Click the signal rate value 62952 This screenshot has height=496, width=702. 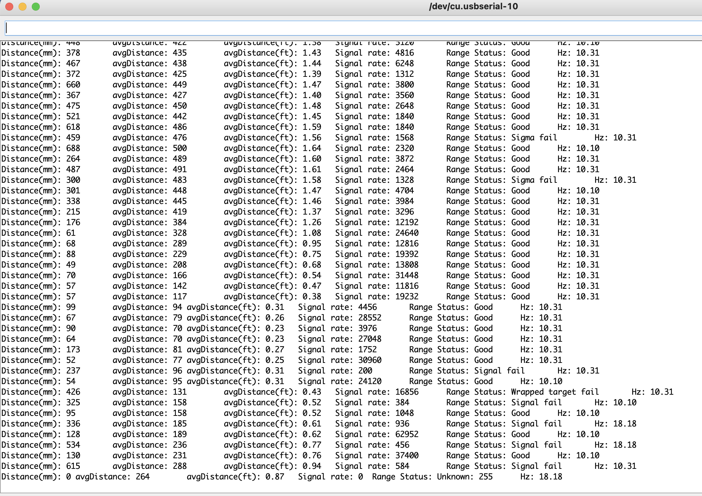(407, 434)
